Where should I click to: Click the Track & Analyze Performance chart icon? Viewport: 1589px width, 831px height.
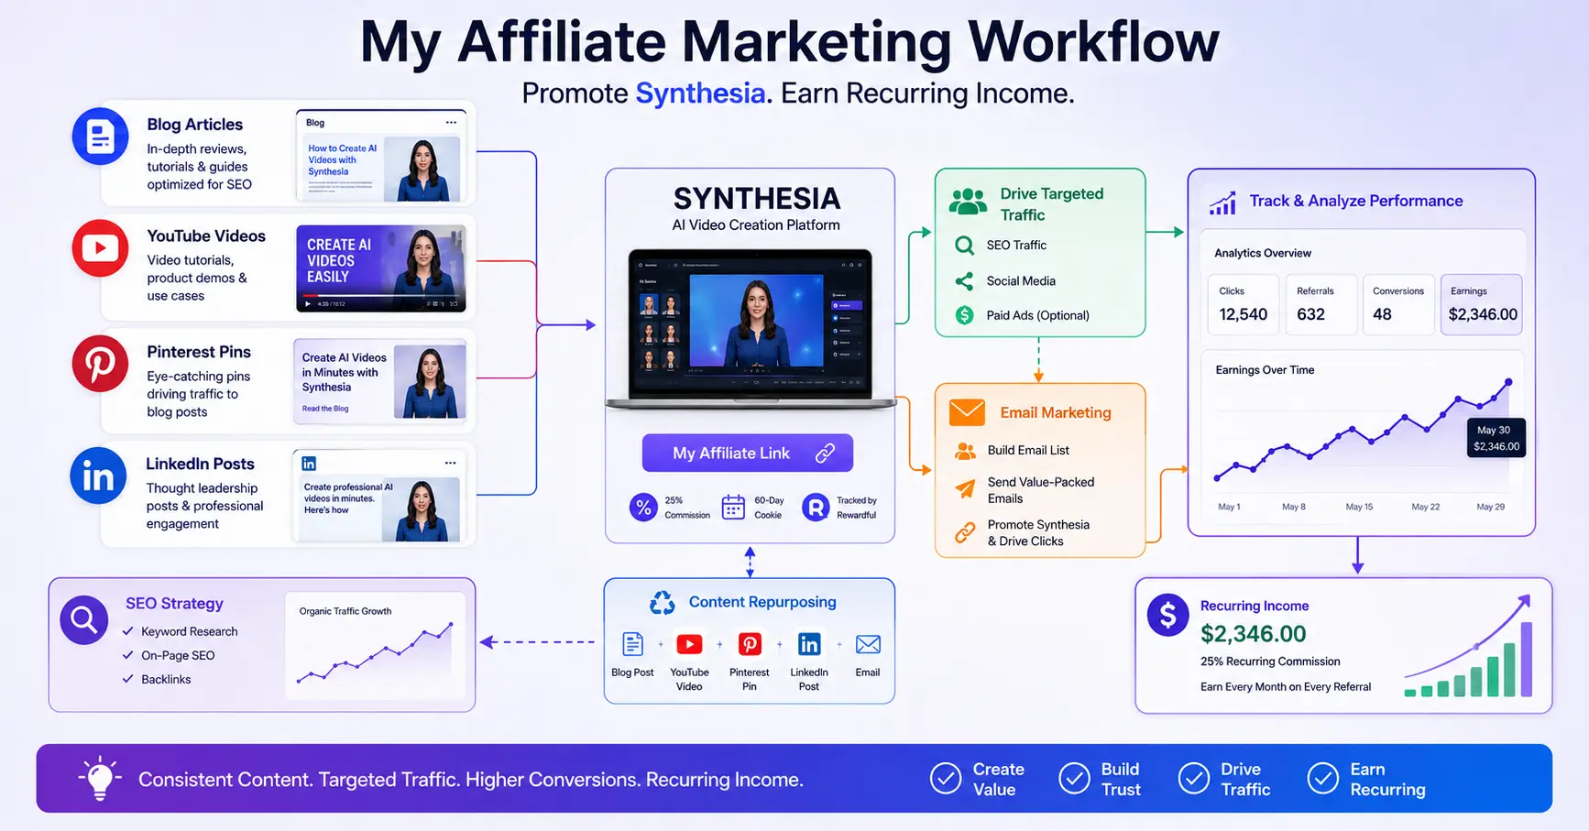(x=1222, y=202)
